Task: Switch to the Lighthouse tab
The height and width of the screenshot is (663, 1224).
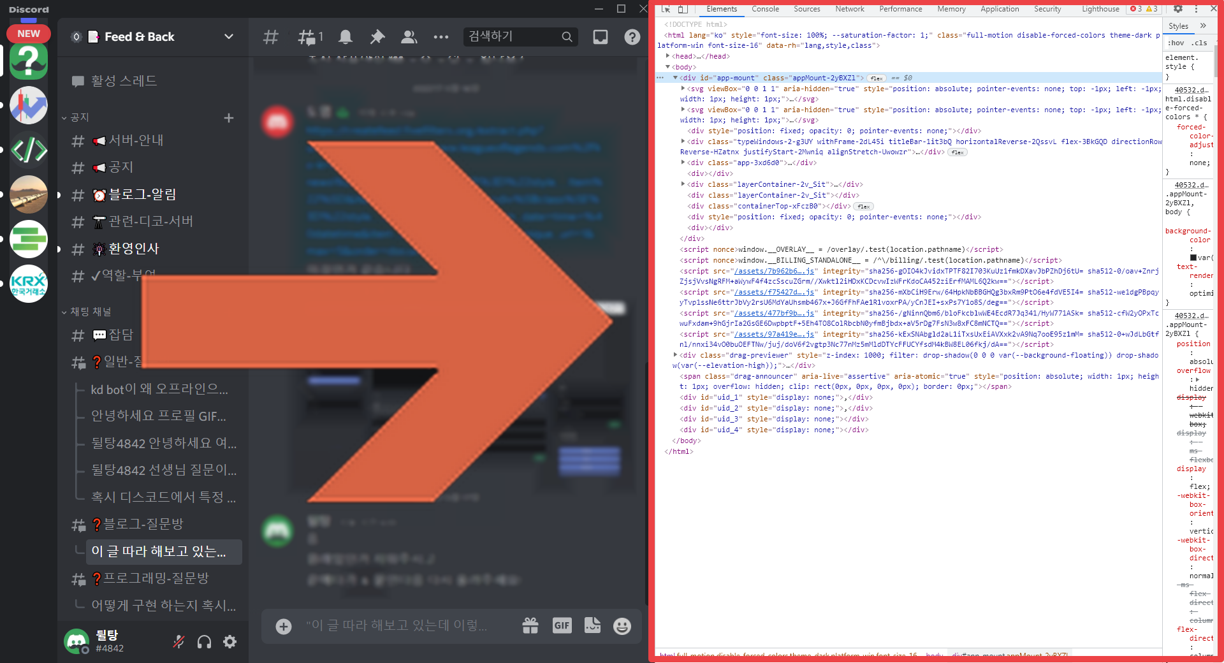Action: coord(1100,9)
